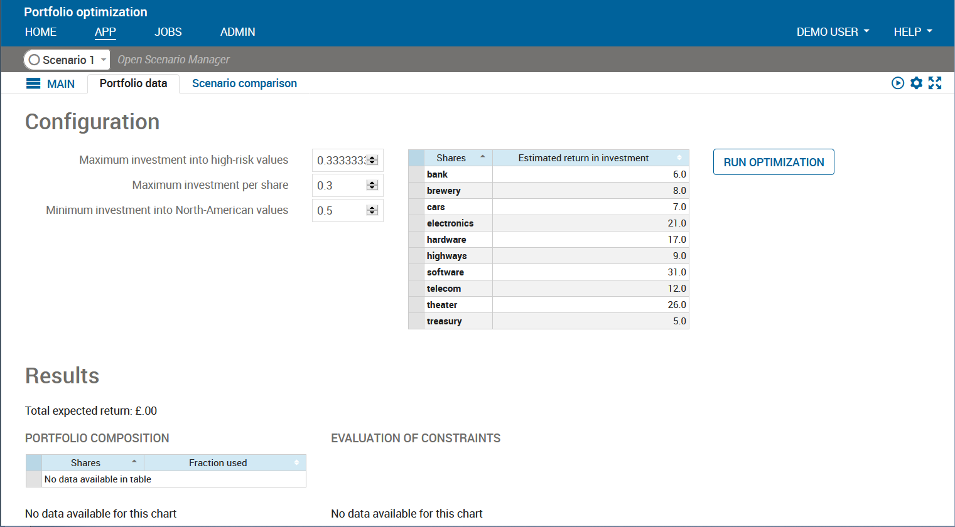Open the hamburger MAIN menu icon

coord(33,83)
